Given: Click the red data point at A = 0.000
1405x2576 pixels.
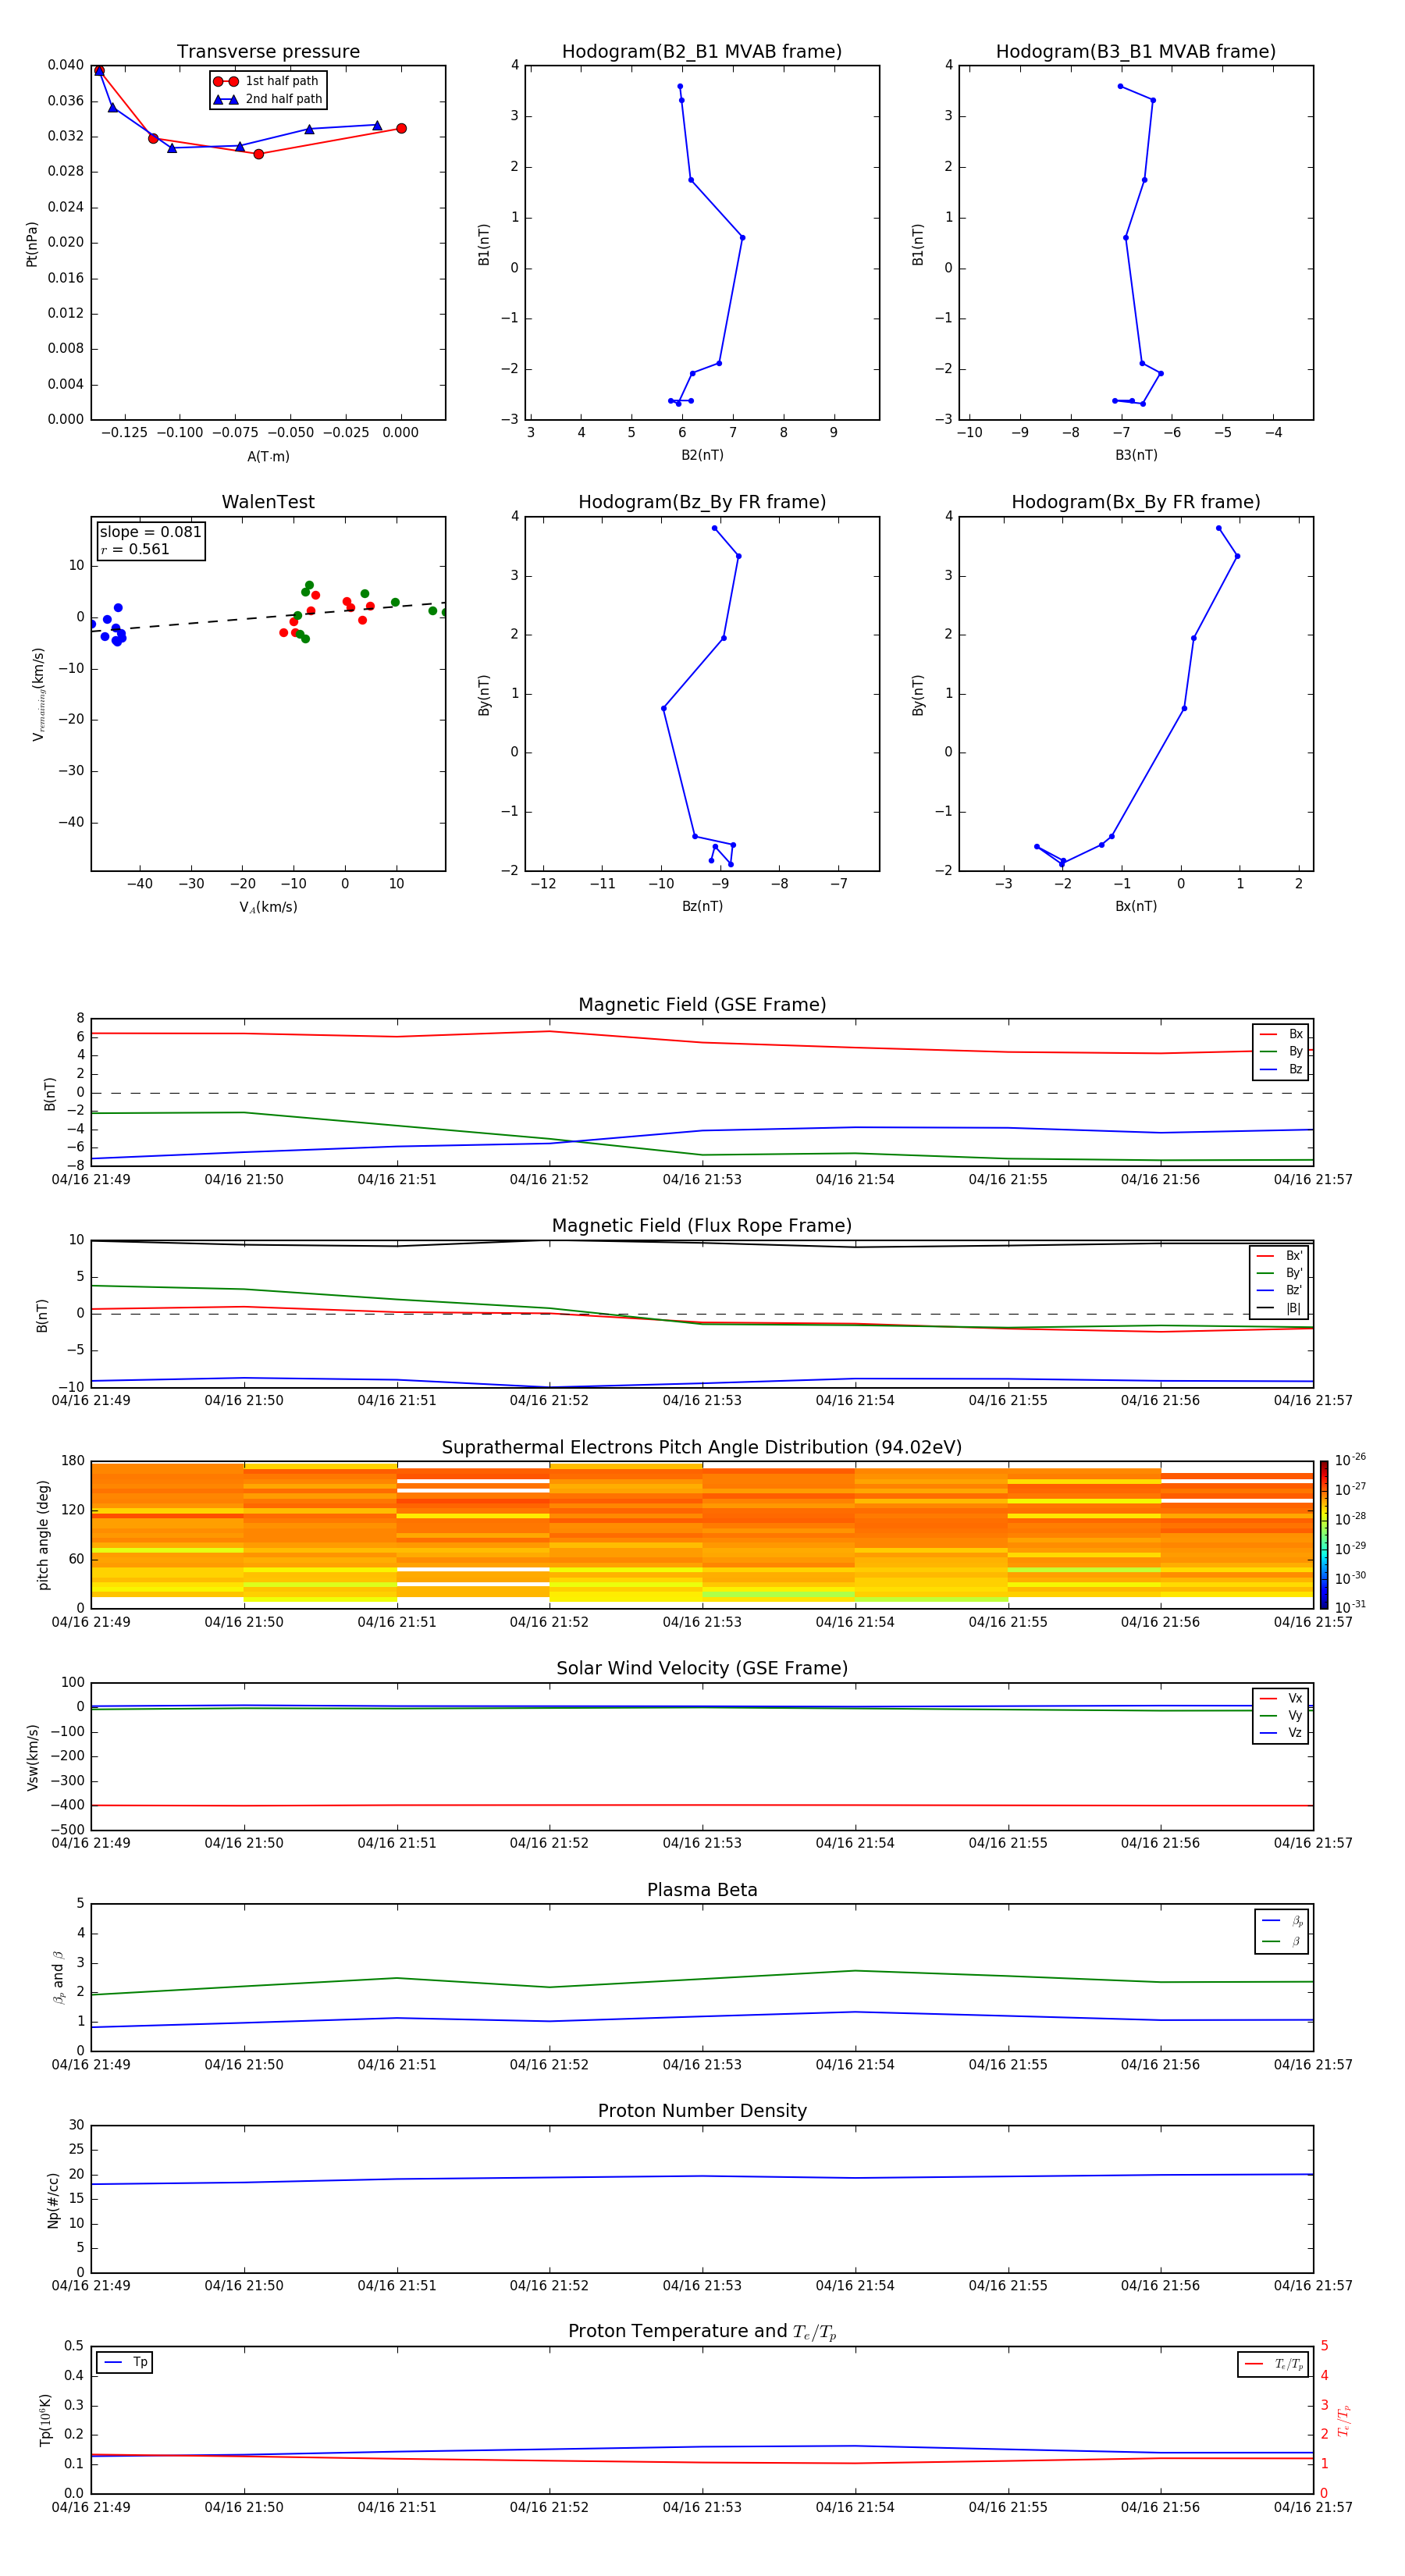Looking at the screenshot, I should tap(401, 128).
